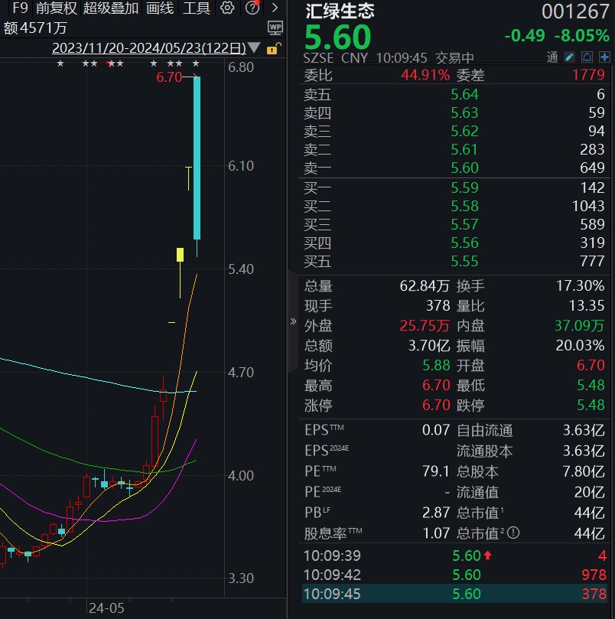
Task: Click the stock code 001267
Action: pos(575,11)
